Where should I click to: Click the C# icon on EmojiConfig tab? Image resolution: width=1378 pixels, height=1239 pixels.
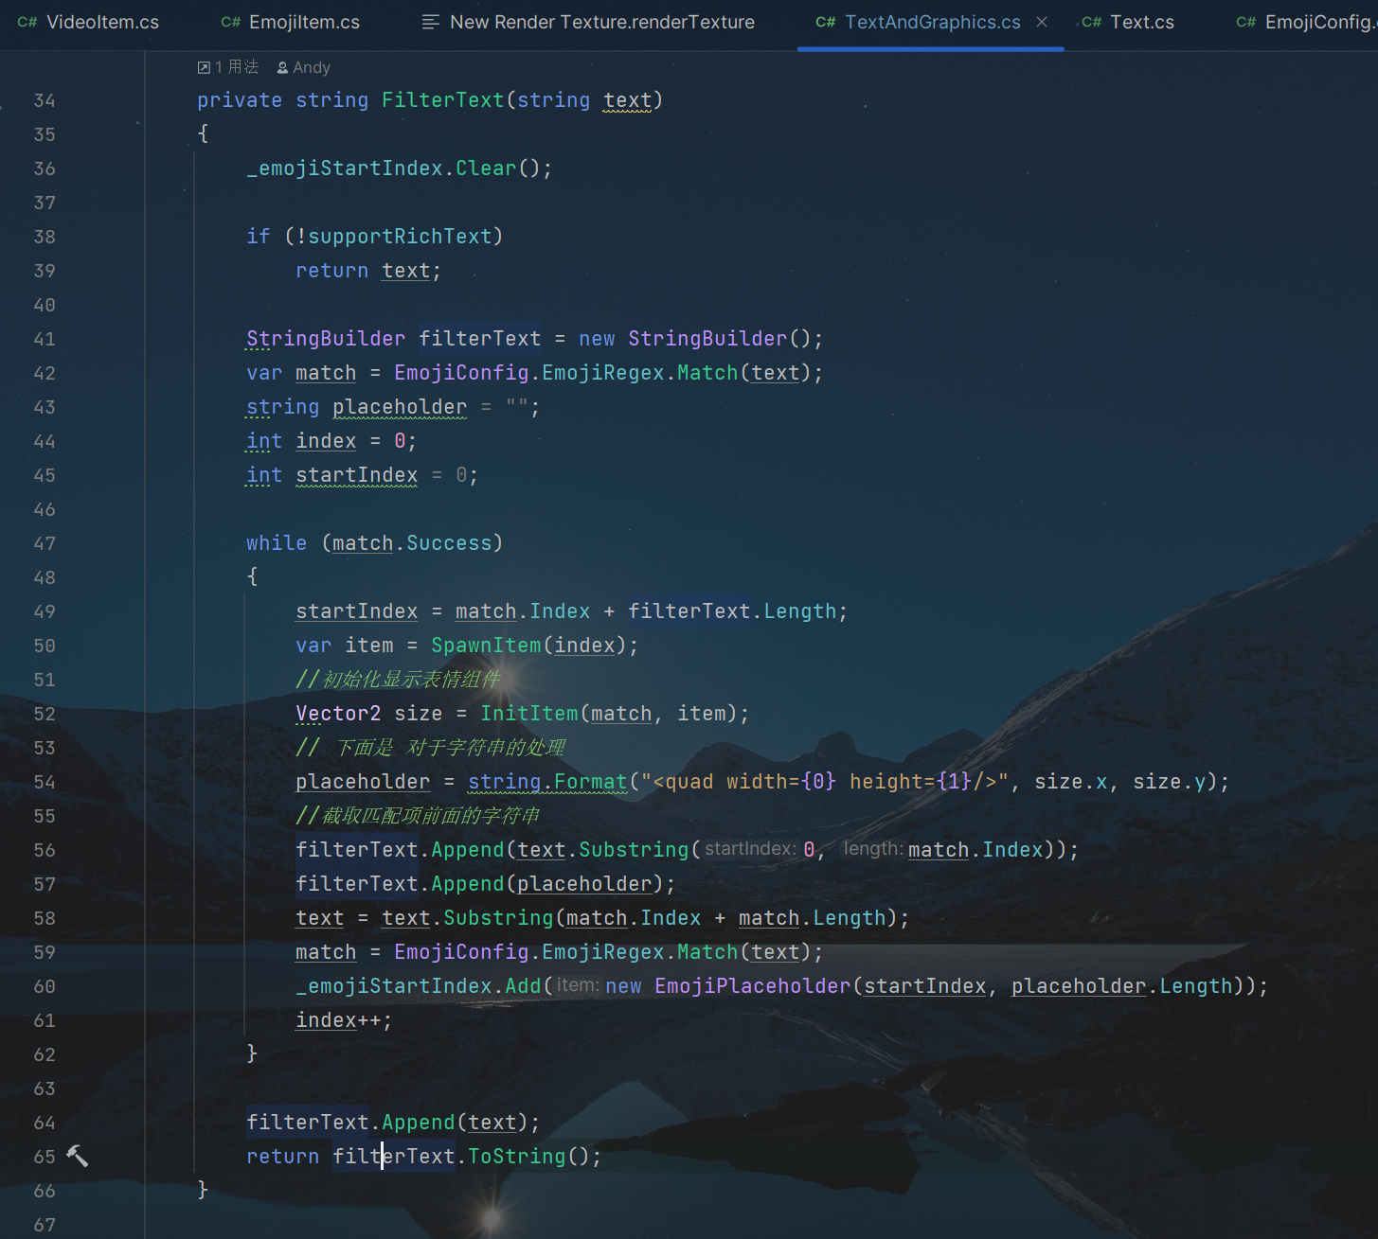click(x=1245, y=22)
